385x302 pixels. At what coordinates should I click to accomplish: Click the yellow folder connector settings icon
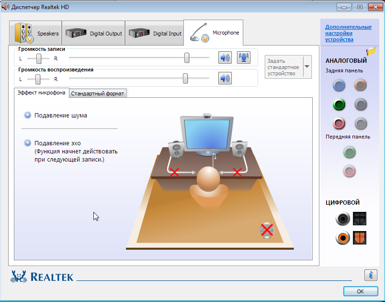[x=371, y=51]
